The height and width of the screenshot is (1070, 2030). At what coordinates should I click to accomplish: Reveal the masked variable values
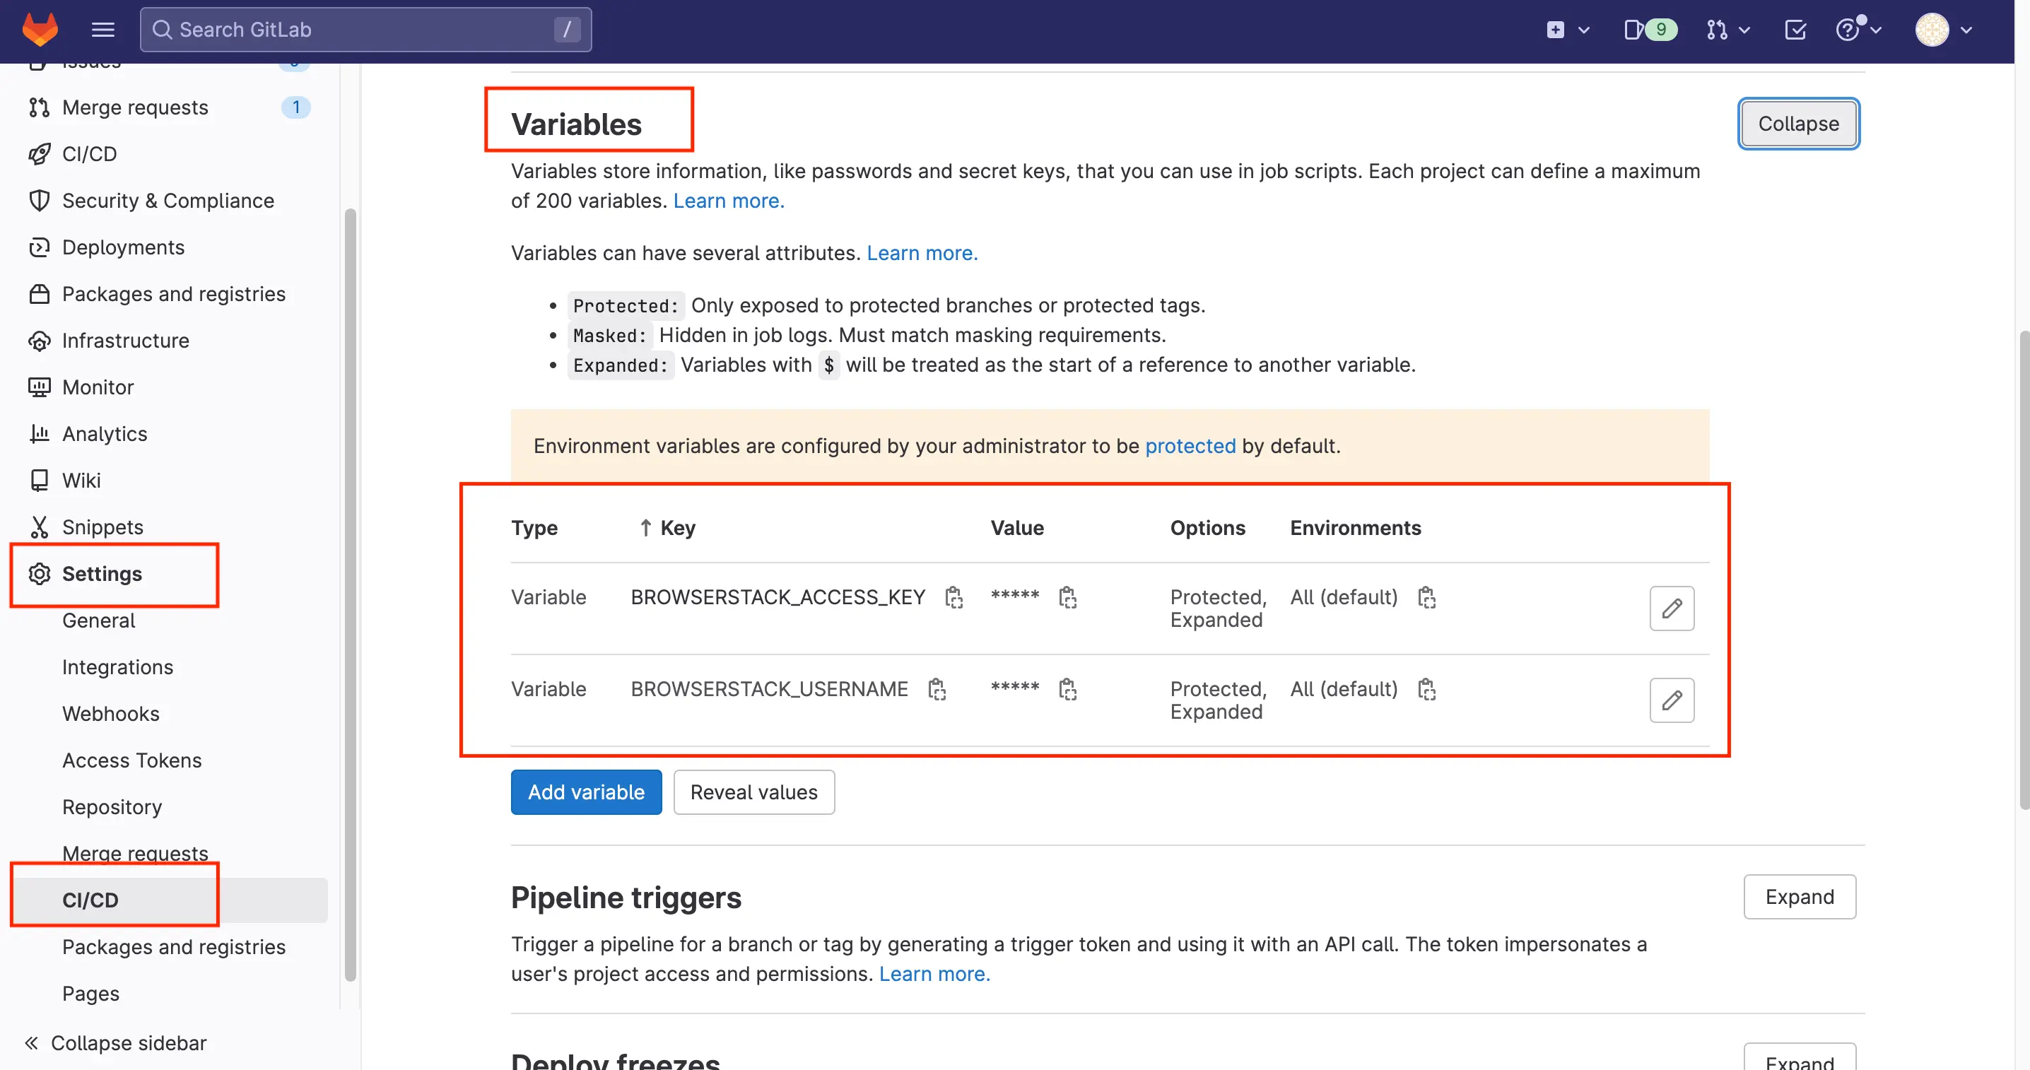coord(753,792)
